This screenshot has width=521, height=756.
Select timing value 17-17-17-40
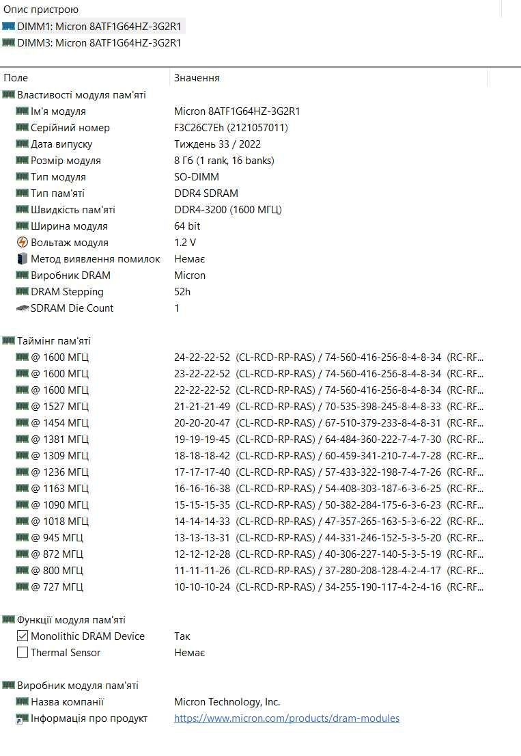pyautogui.click(x=202, y=472)
